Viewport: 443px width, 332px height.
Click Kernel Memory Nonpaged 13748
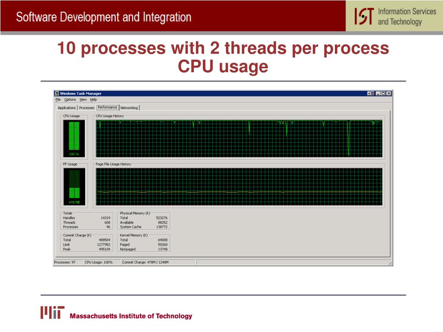[163, 249]
